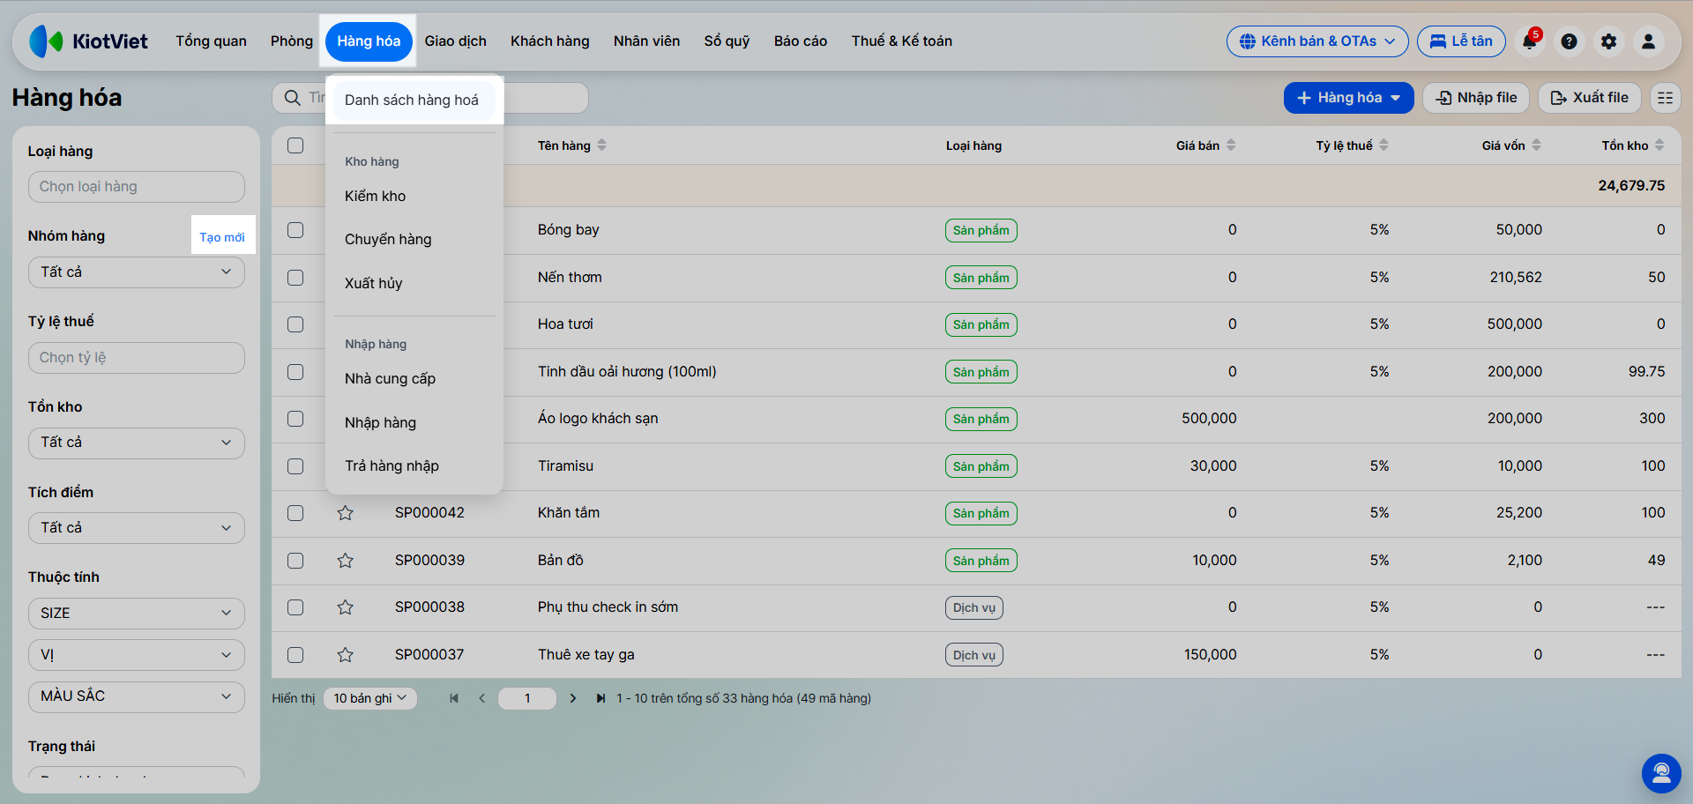Open the notifications bell
Image resolution: width=1693 pixels, height=804 pixels.
click(x=1529, y=41)
